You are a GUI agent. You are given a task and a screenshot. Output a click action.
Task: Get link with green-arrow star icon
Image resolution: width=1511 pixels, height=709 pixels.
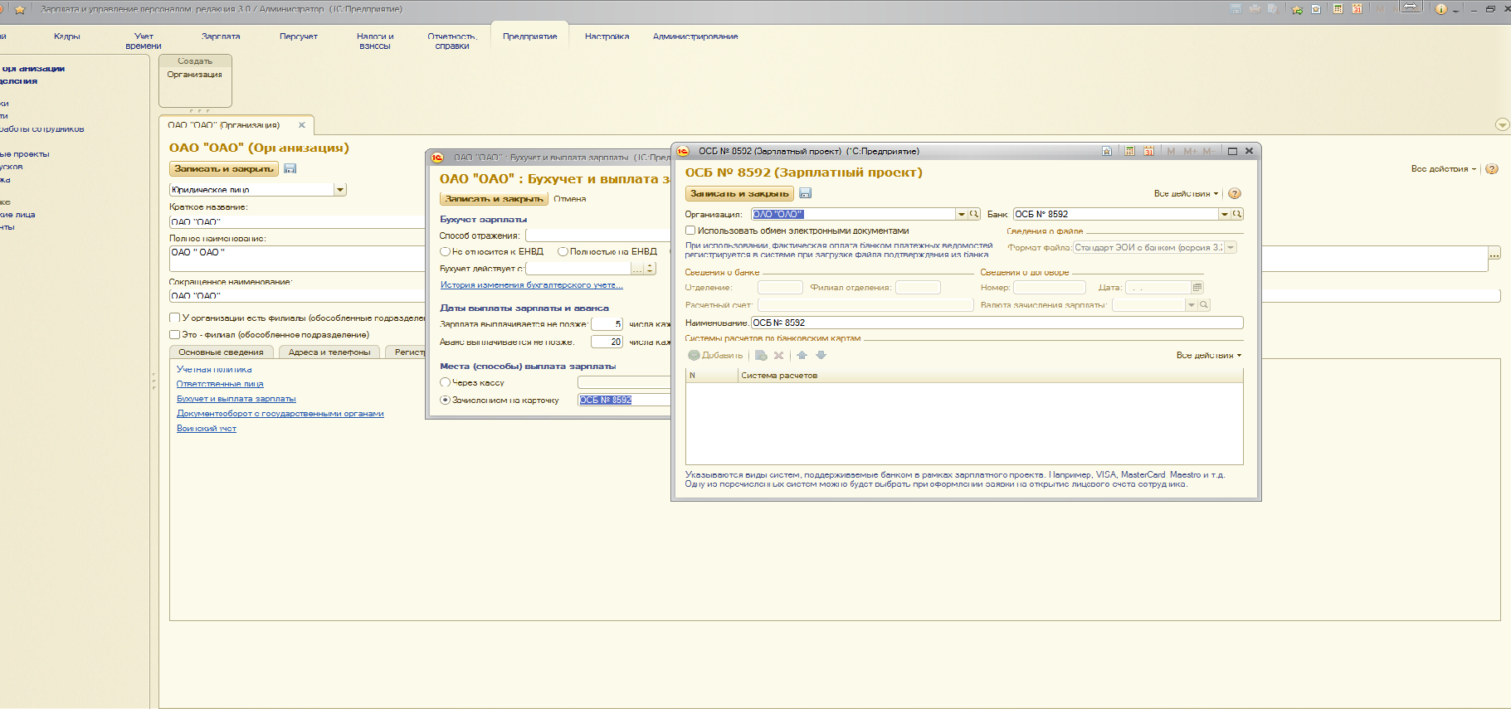tap(1297, 9)
